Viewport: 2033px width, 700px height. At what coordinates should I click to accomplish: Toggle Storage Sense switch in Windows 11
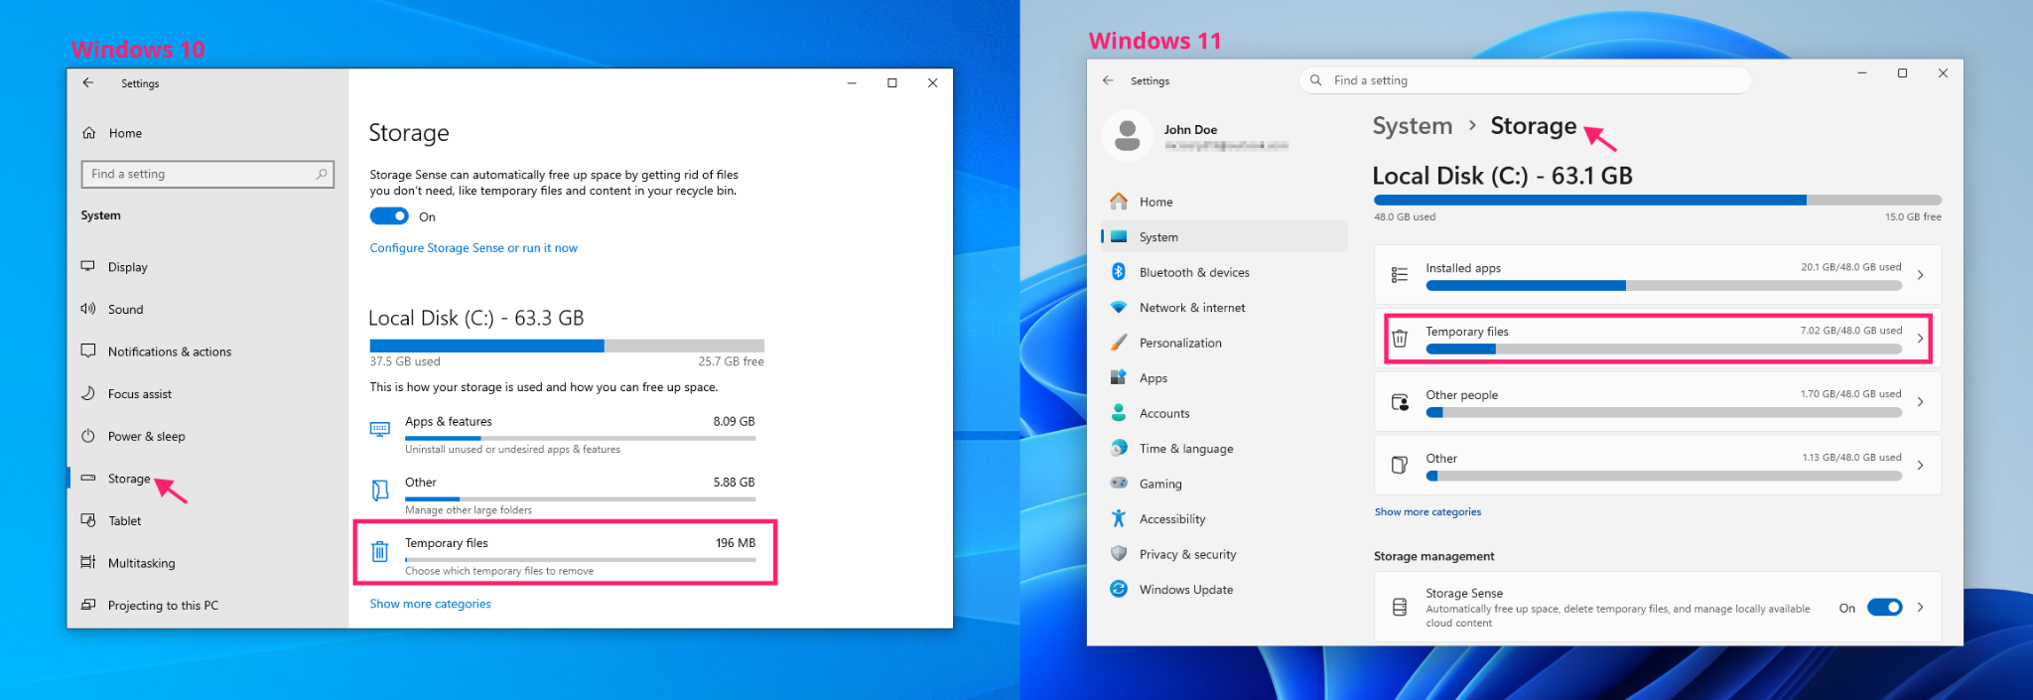(x=1884, y=608)
